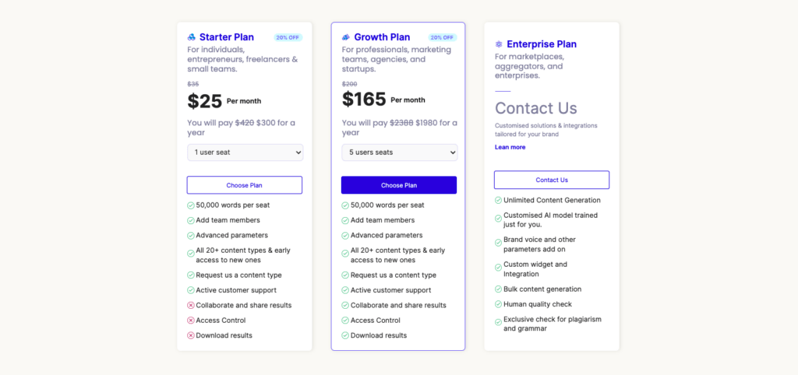Click green check beside Human quality check
798x375 pixels.
coord(498,304)
